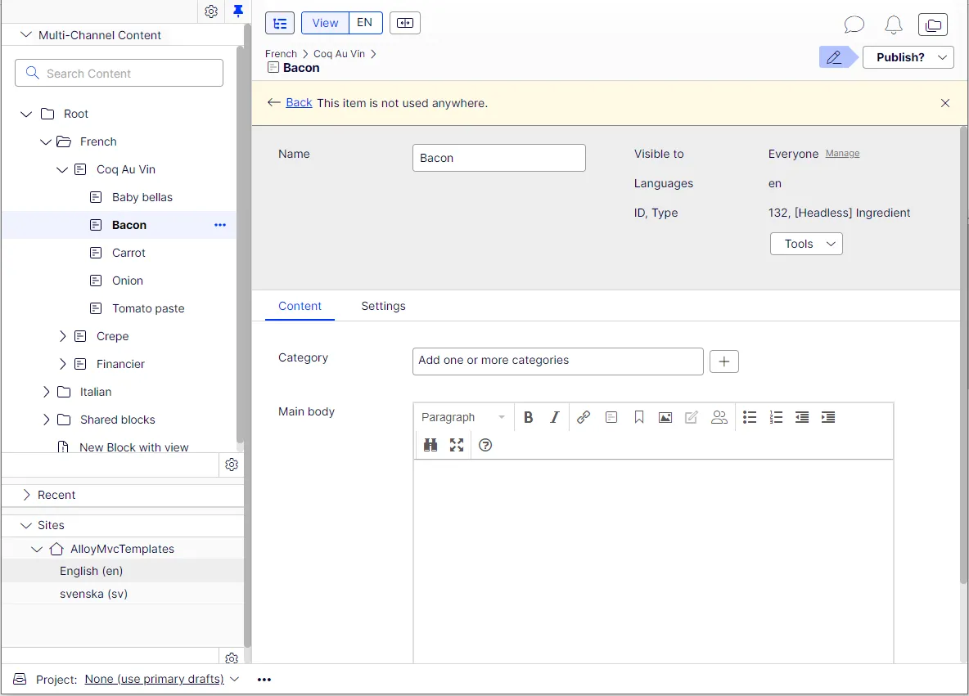Image resolution: width=969 pixels, height=696 pixels.
Task: Select English (en) site language
Action: click(x=92, y=571)
